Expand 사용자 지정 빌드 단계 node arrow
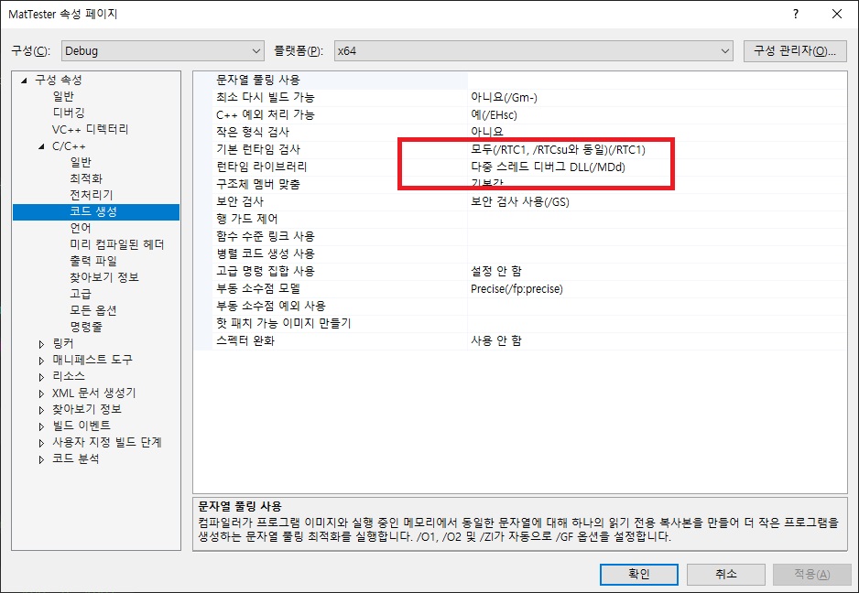 [x=41, y=443]
